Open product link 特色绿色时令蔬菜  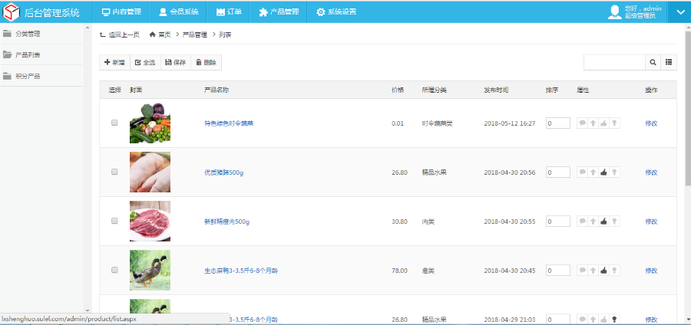click(229, 123)
